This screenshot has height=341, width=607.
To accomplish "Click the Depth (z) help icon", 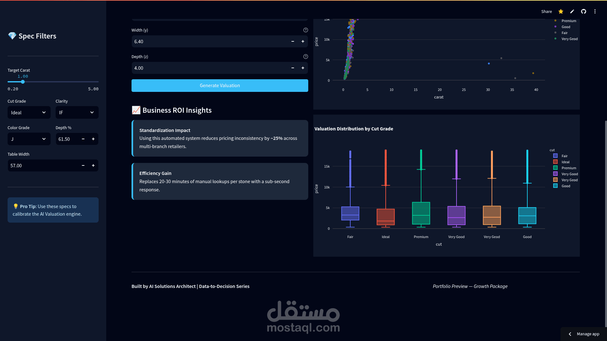I will pos(305,57).
